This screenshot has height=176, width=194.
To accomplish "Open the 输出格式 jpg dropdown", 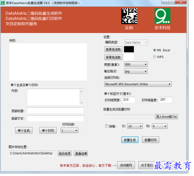I will click(x=136, y=71).
